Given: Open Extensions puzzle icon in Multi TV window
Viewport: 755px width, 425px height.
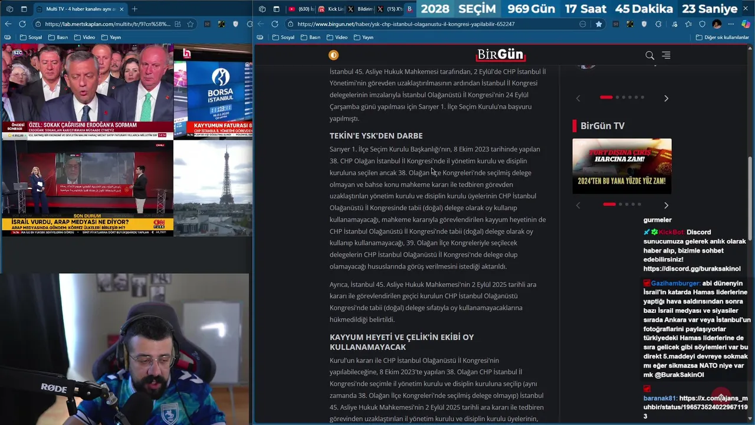Looking at the screenshot, I should tap(250, 24).
